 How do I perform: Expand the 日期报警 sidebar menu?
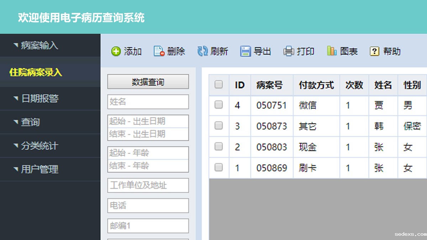coord(36,98)
